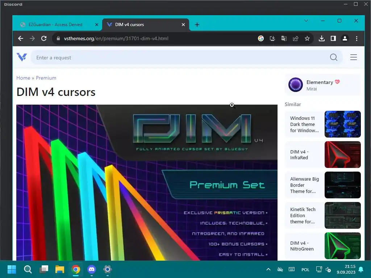The image size is (371, 278).
Task: Click the address bar URL
Action: click(116, 38)
